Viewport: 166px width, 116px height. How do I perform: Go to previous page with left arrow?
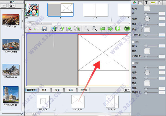click(x=102, y=29)
